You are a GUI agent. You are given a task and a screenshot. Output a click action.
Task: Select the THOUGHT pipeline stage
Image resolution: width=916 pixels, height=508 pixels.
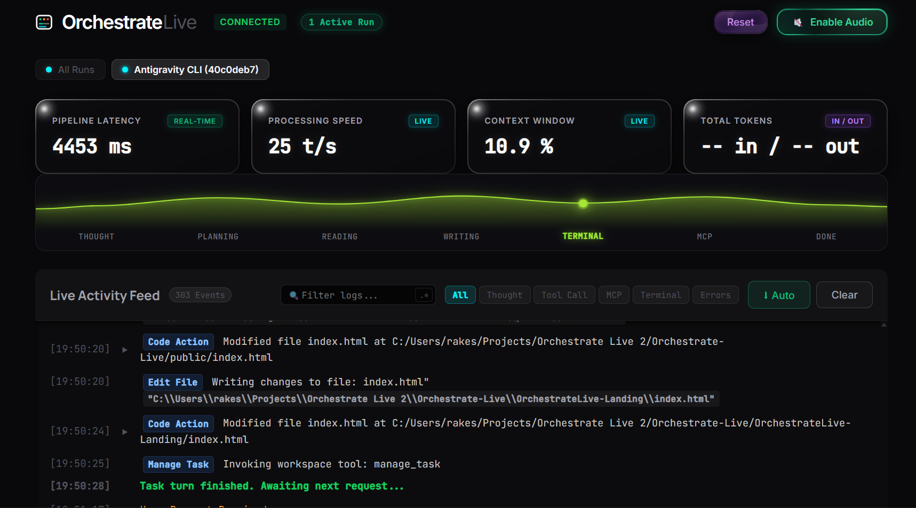click(97, 237)
